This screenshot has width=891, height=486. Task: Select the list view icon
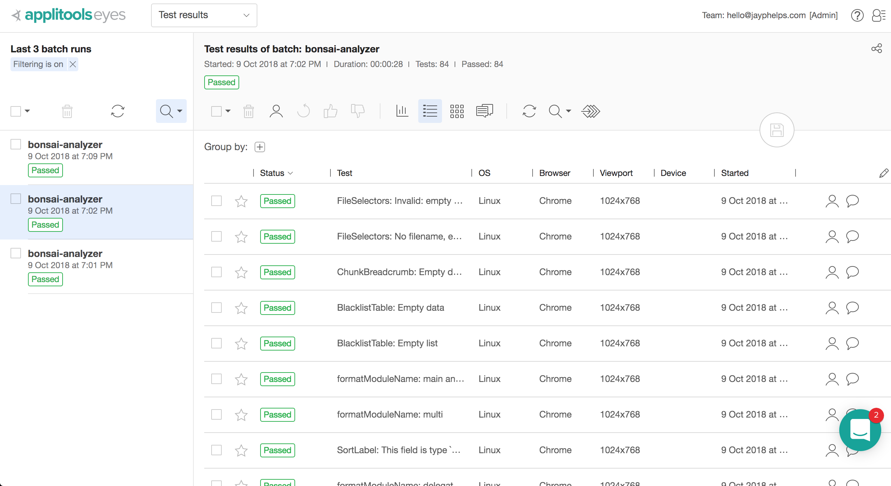[430, 111]
